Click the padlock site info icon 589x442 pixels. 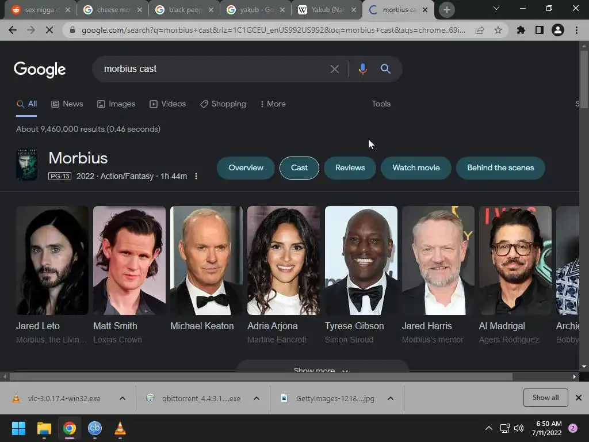click(72, 30)
